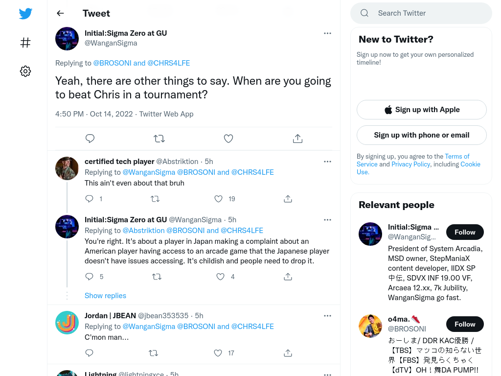Click Sign up with phone or email
The width and height of the screenshot is (501, 376).
(x=422, y=135)
